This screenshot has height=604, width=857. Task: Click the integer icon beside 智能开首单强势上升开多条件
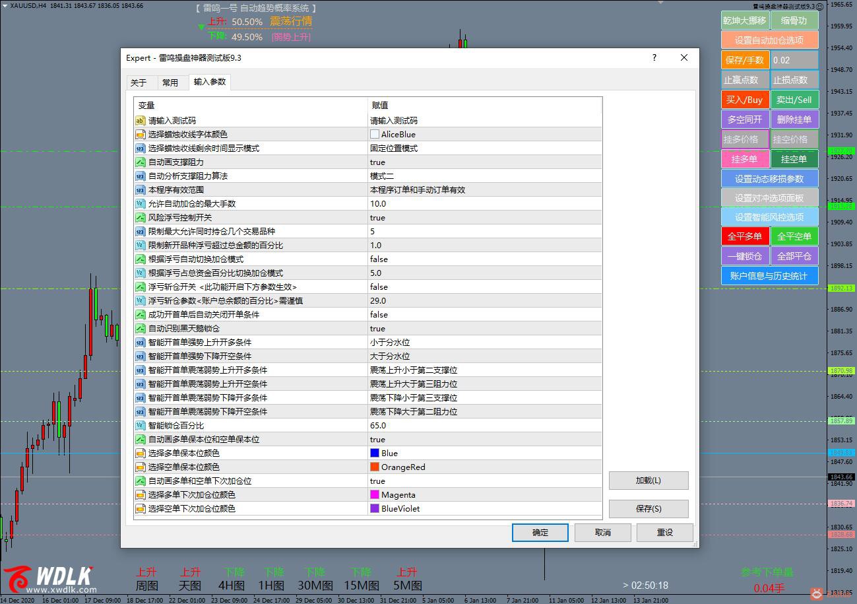[140, 343]
